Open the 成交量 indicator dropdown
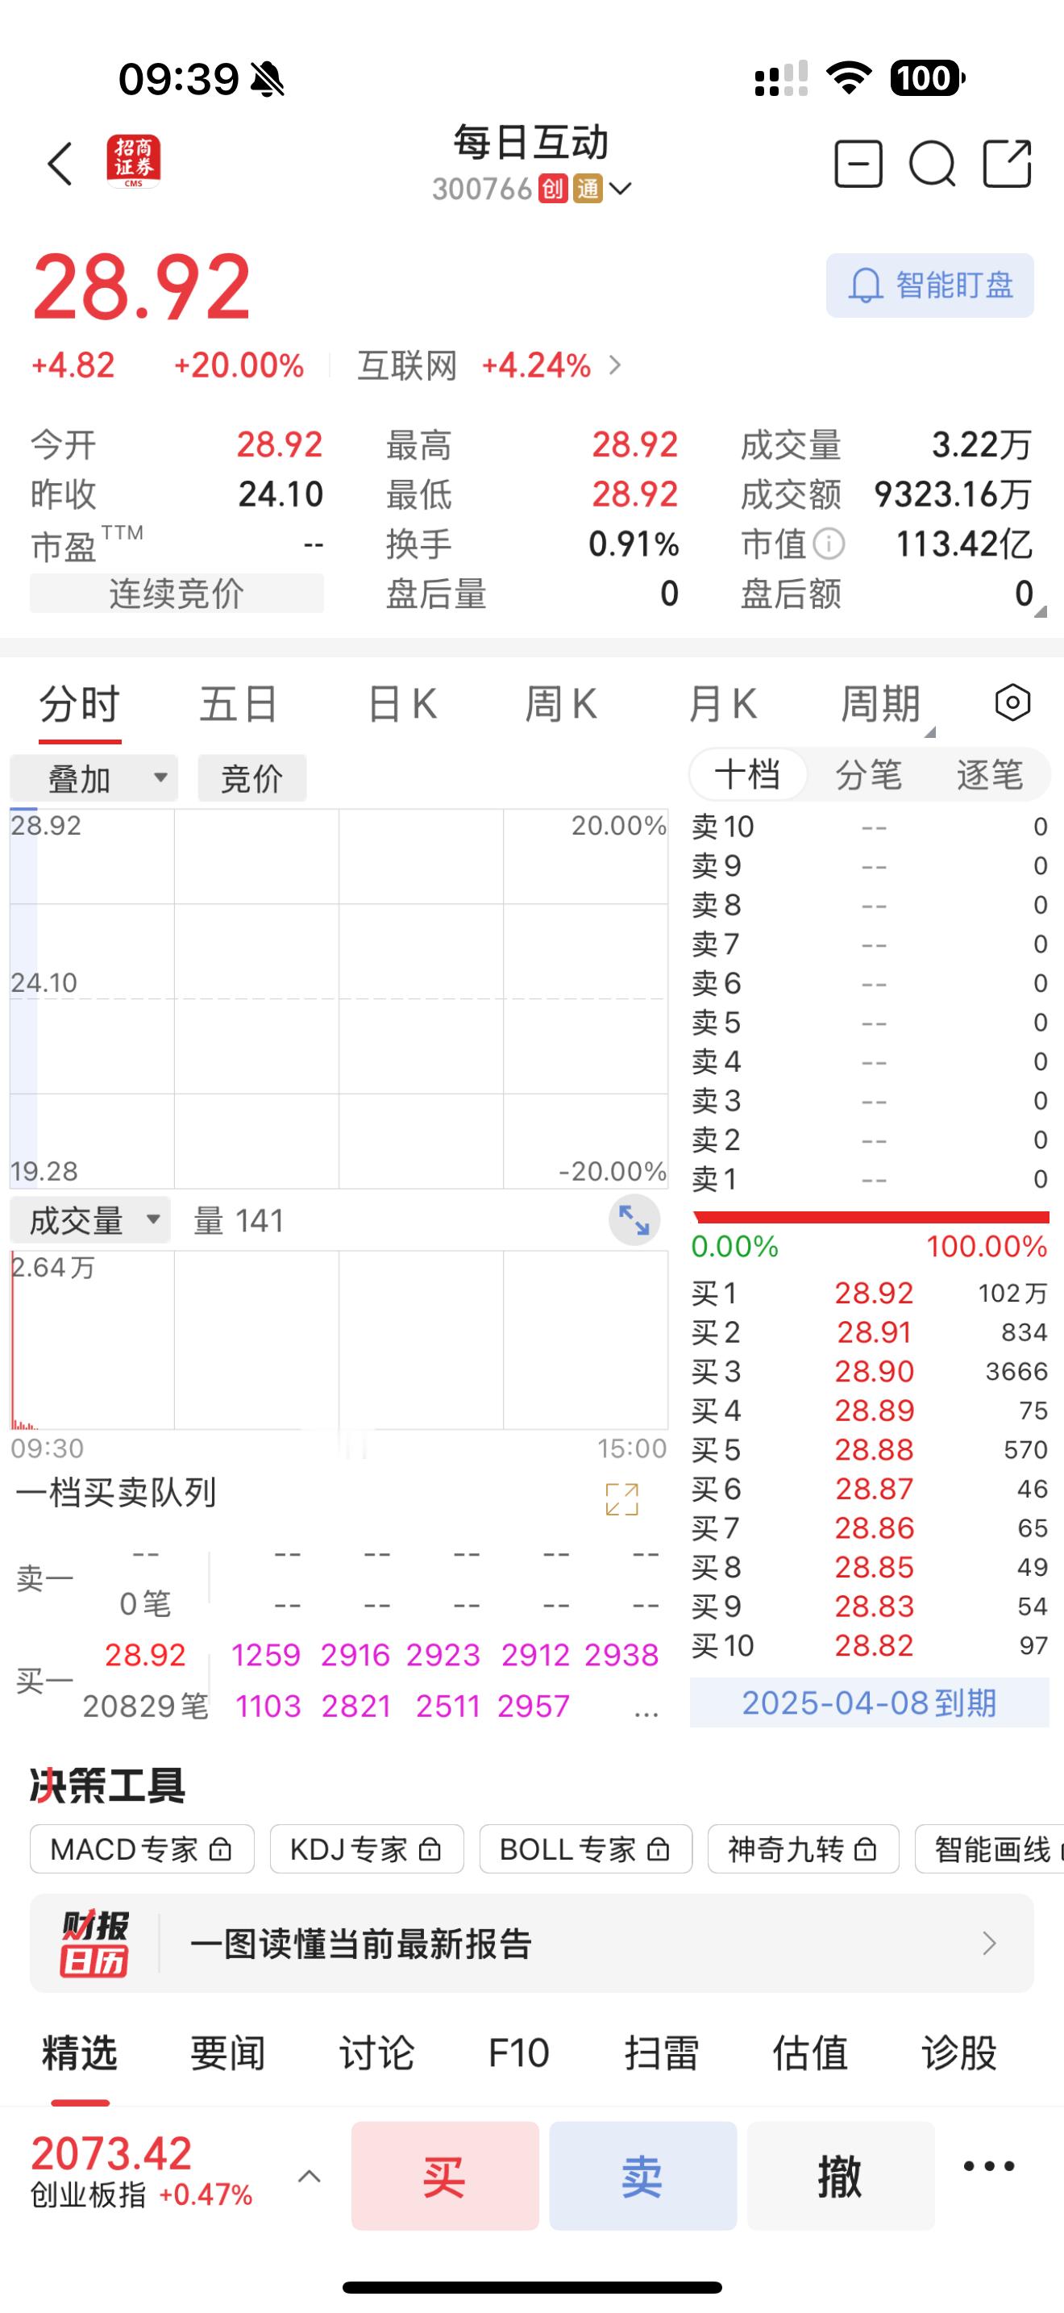1064x2313 pixels. (89, 1220)
